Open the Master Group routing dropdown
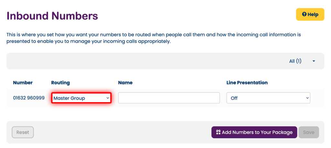The height and width of the screenshot is (148, 331). tap(81, 98)
